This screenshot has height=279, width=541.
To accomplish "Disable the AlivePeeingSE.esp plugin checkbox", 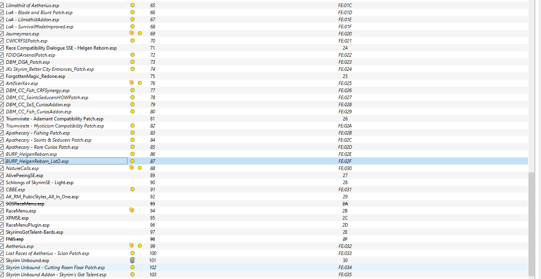I will [x=2, y=175].
